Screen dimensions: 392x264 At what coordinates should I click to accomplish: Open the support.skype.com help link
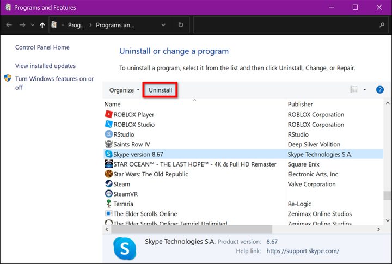pos(303,251)
